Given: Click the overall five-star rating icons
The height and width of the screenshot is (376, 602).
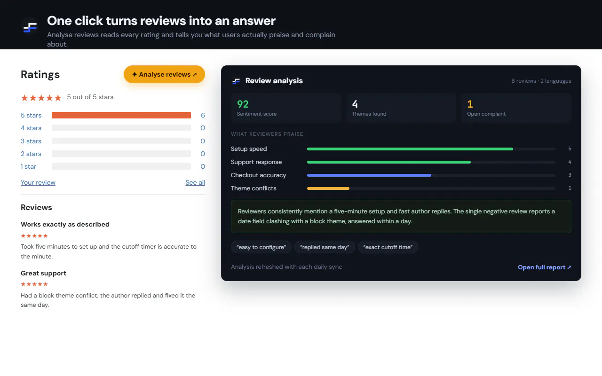Looking at the screenshot, I should 41,98.
